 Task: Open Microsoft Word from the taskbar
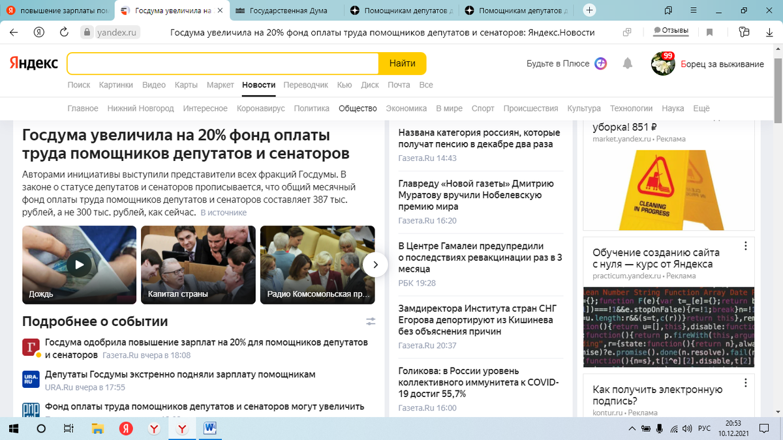point(210,428)
